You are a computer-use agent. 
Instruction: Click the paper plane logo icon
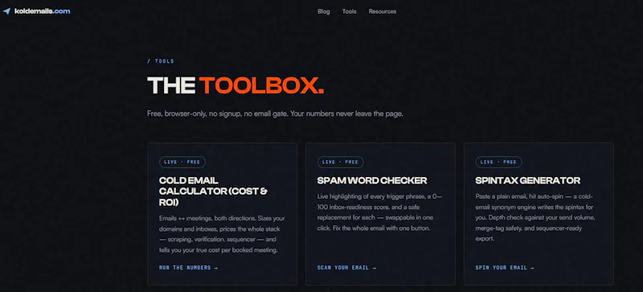(6, 11)
